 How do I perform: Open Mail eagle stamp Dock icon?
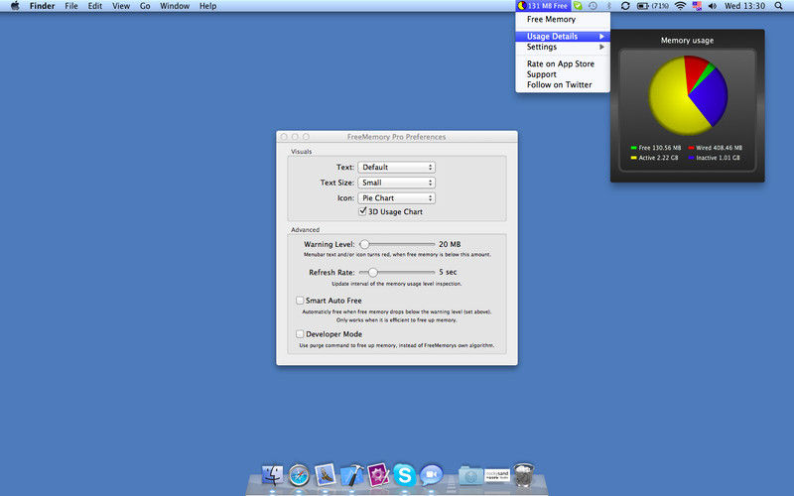(x=325, y=475)
